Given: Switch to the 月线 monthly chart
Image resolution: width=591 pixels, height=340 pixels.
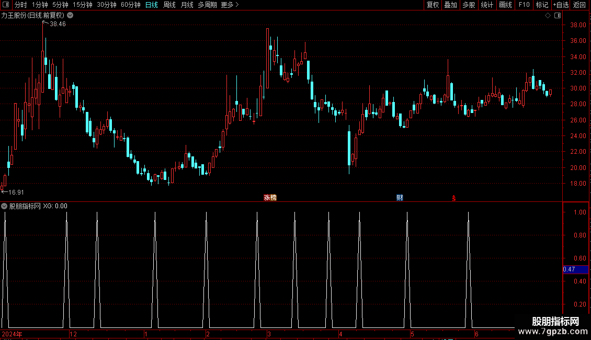Looking at the screenshot, I should [187, 5].
